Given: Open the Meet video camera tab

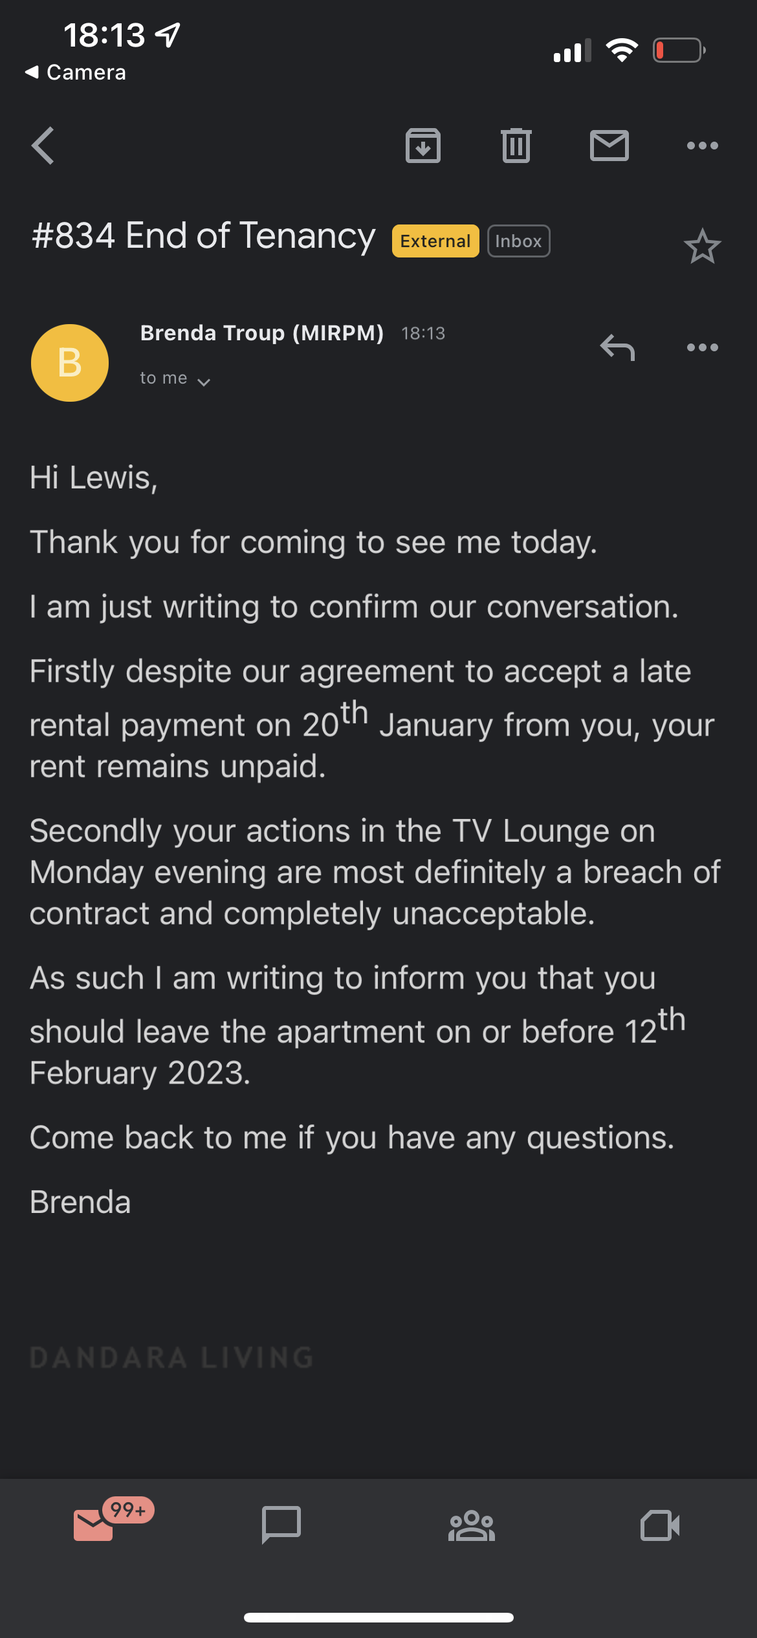Looking at the screenshot, I should click(x=660, y=1526).
